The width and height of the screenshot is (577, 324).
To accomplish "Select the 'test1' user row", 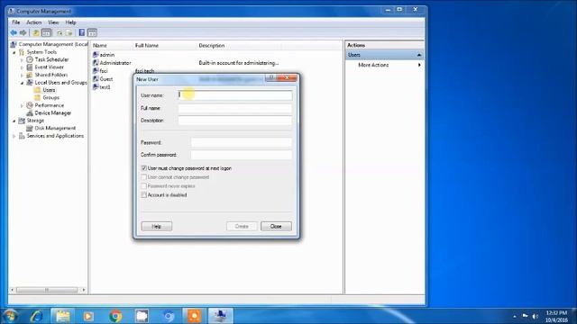I will [x=102, y=87].
